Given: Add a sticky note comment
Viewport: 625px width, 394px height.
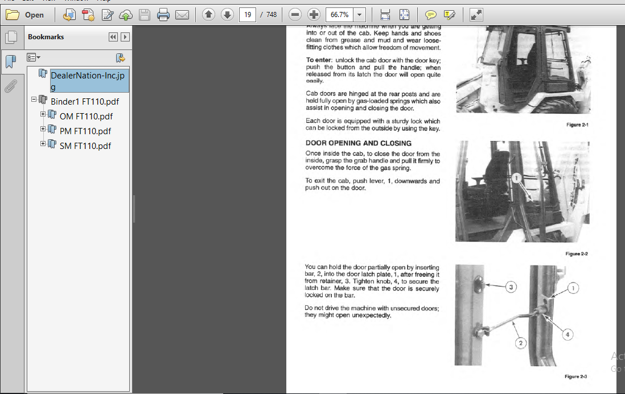Looking at the screenshot, I should (430, 15).
